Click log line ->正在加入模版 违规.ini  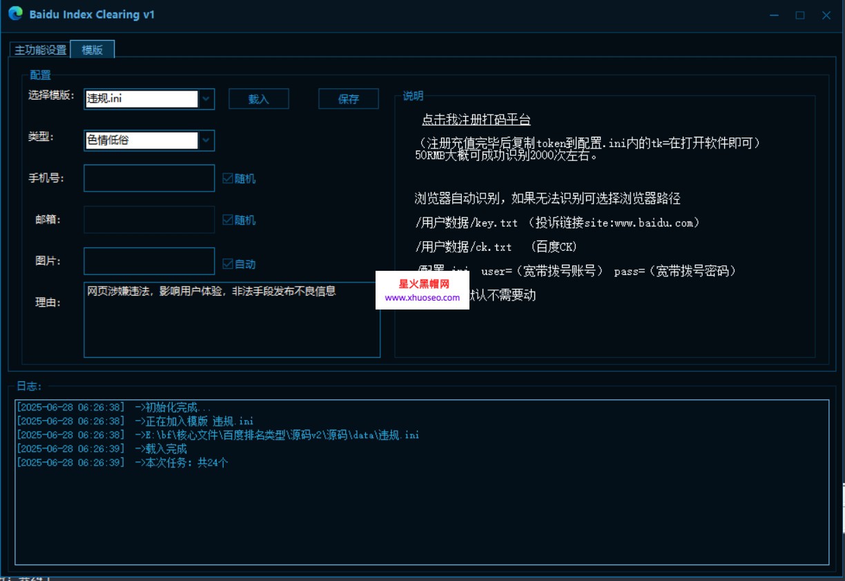[x=135, y=421]
